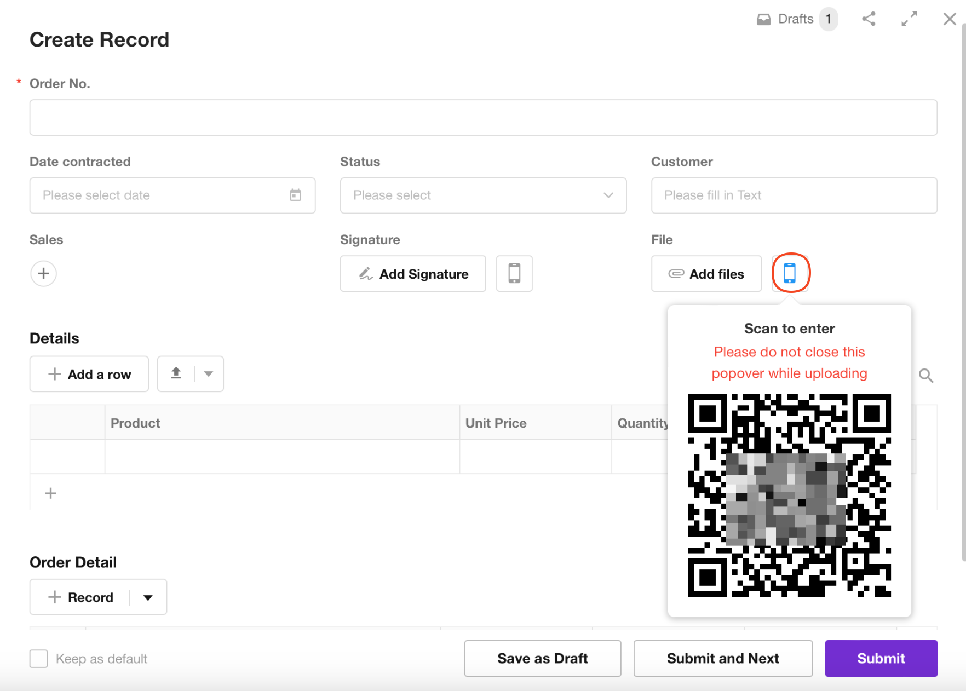Click the Add files button
The width and height of the screenshot is (966, 691).
(706, 274)
